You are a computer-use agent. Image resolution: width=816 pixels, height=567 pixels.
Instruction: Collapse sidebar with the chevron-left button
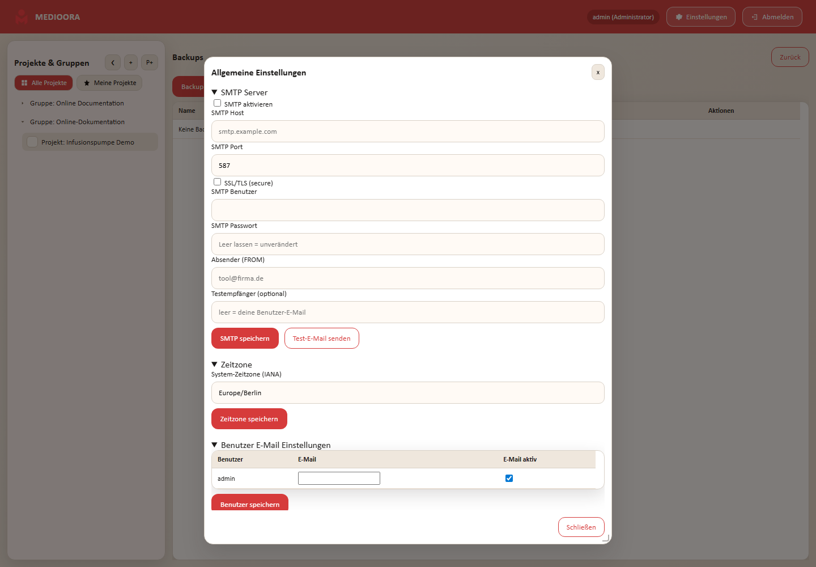click(x=113, y=62)
